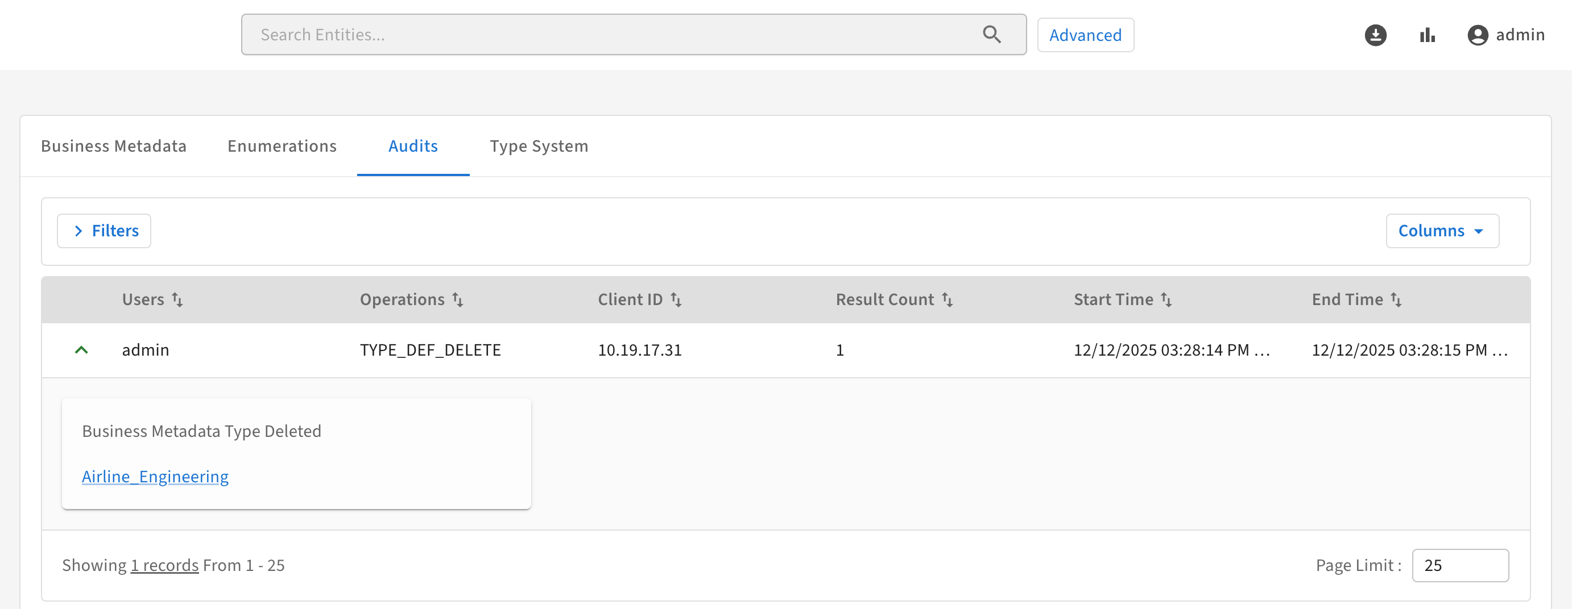Screen dimensions: 1572x609
Task: Sort by End Time column arrows
Action: pyautogui.click(x=1396, y=299)
